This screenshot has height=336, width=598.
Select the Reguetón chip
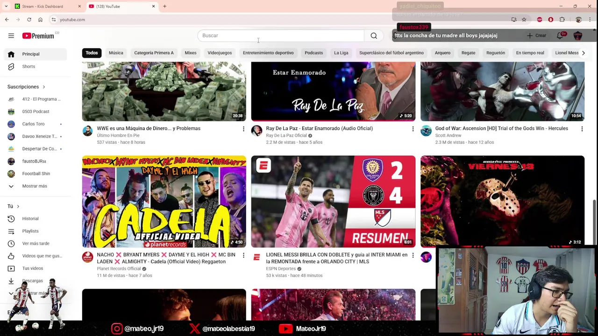point(496,53)
